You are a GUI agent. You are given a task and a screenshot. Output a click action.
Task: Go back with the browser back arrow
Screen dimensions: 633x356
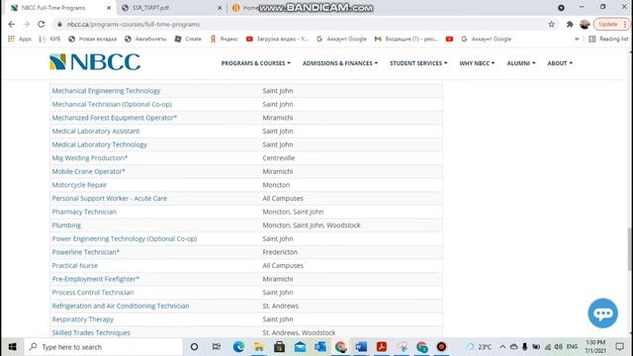11,24
